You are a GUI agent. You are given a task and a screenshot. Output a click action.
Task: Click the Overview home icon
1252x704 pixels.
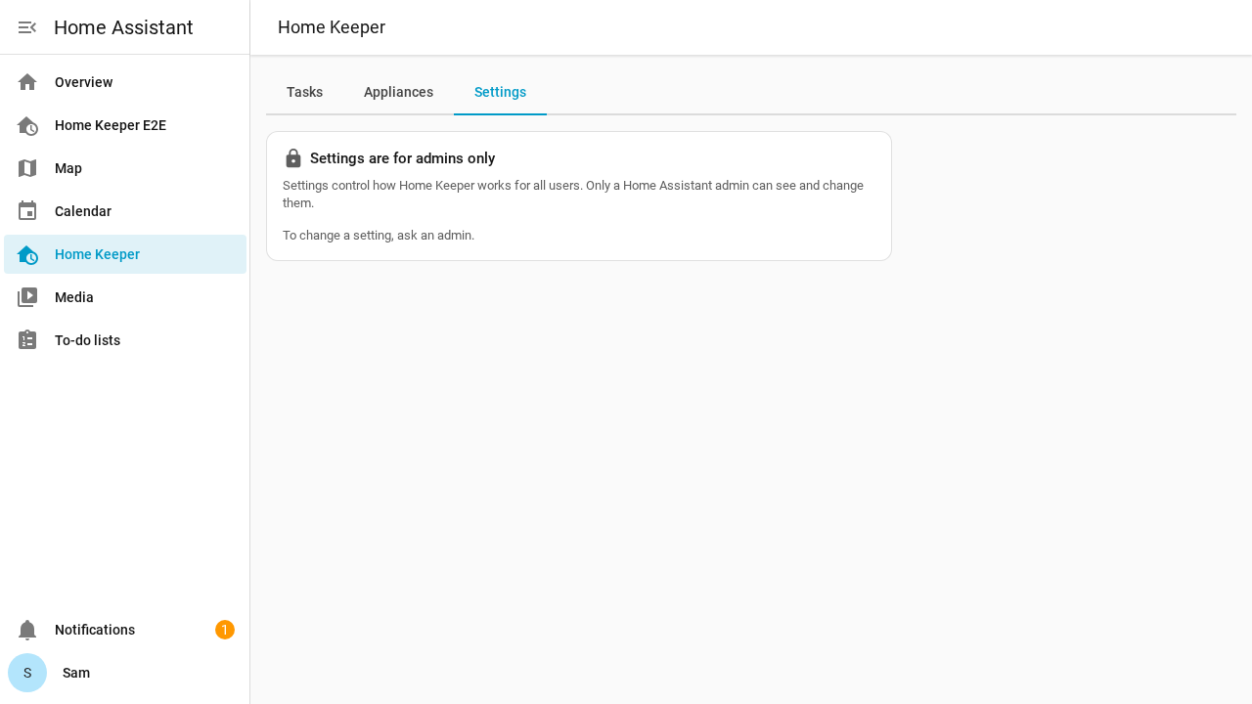27,82
